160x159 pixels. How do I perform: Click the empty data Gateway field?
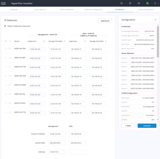78,152
